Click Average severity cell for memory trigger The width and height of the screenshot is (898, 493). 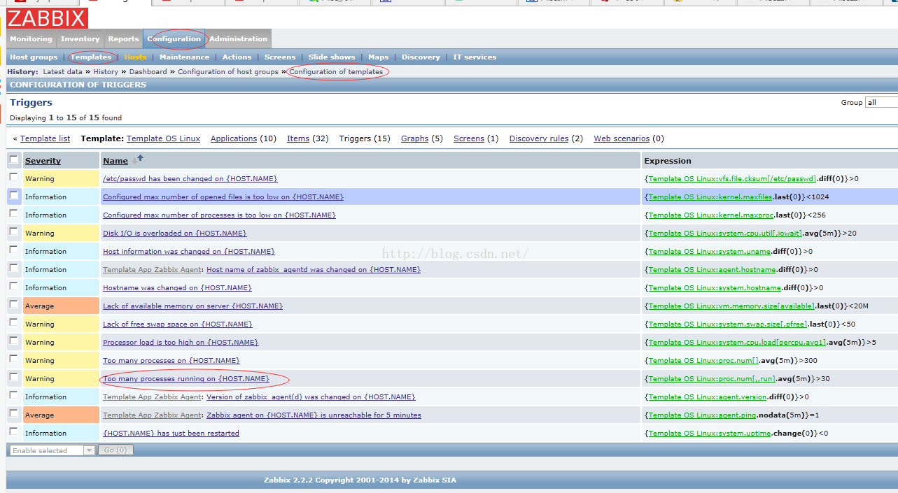click(61, 306)
